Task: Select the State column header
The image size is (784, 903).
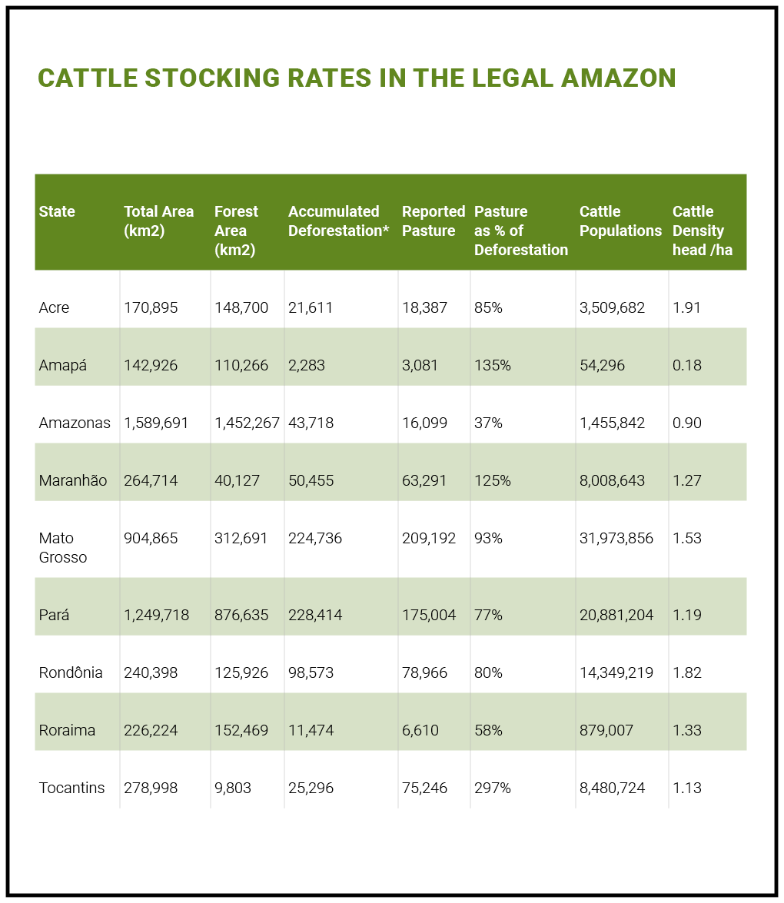Action: pos(57,211)
